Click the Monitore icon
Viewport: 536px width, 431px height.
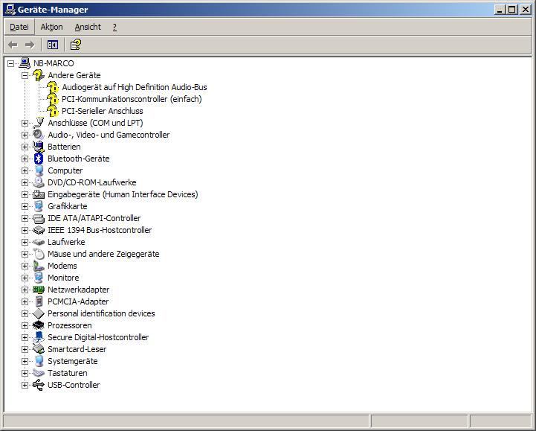click(x=39, y=278)
